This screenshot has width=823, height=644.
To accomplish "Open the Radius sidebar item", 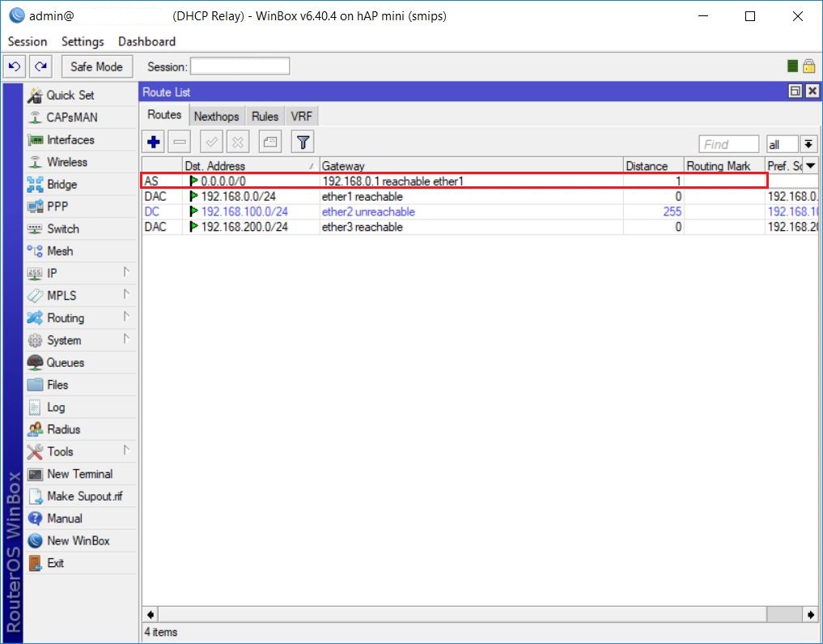I will [80, 429].
